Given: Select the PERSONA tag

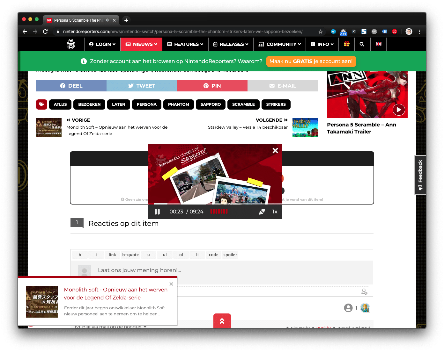Looking at the screenshot, I should click(147, 104).
